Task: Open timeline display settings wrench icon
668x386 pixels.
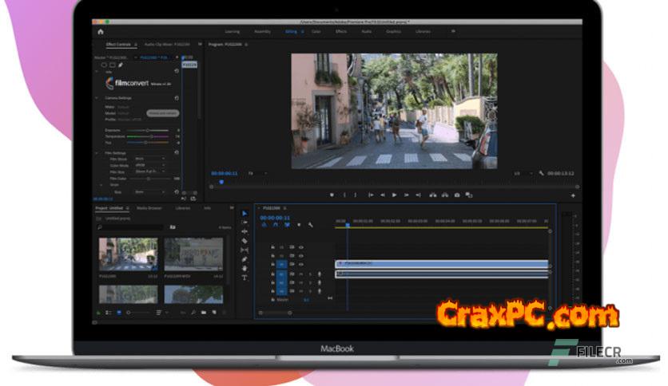Action: tap(310, 225)
